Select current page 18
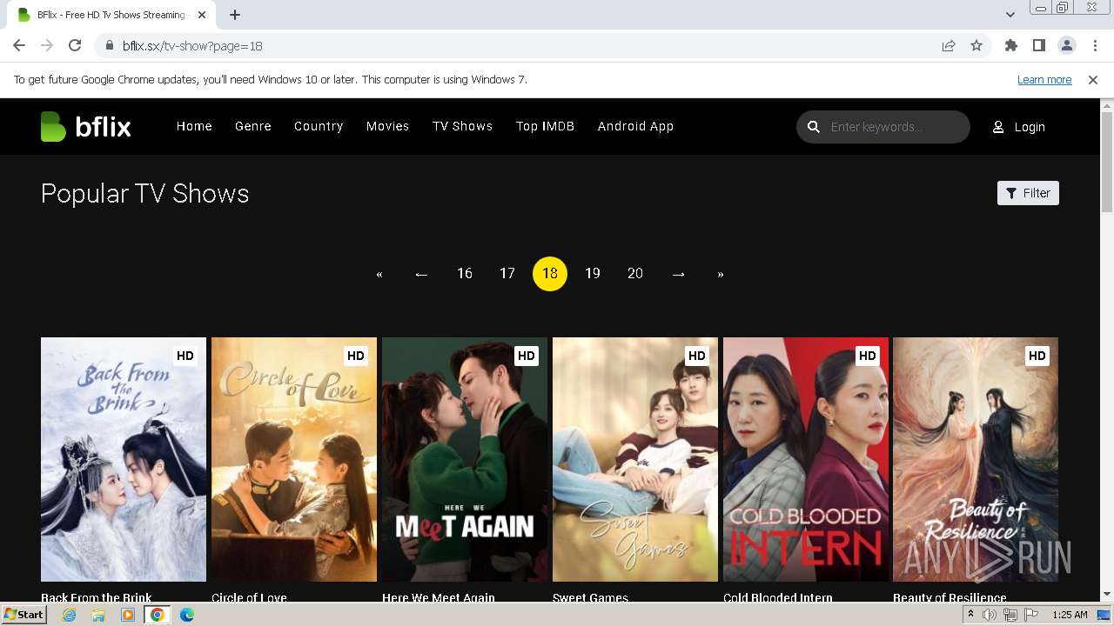The image size is (1114, 626). 550,274
